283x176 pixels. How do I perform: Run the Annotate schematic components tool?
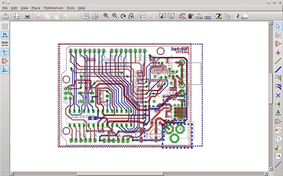(x=182, y=16)
